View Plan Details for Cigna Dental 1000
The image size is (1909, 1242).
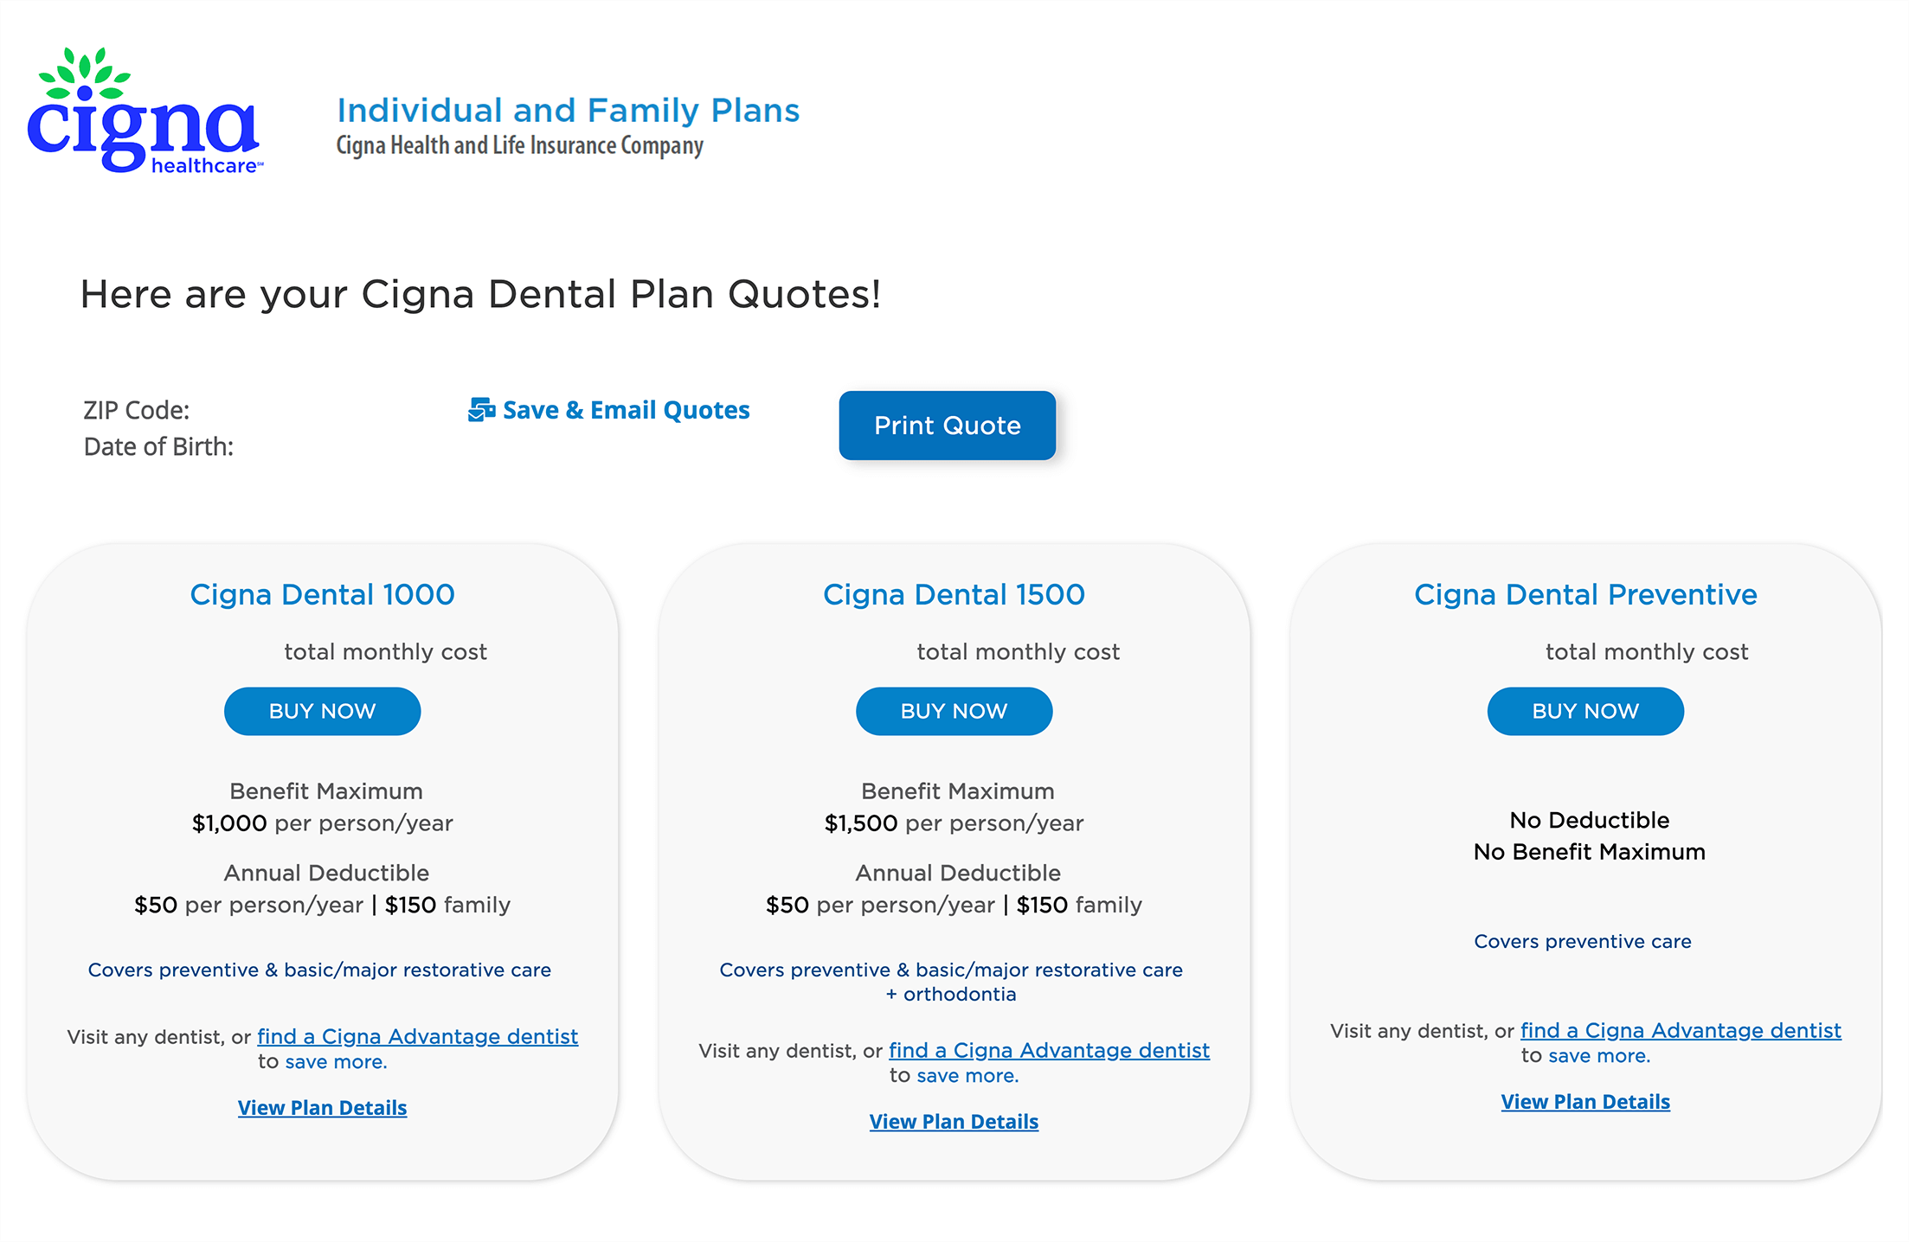(322, 1108)
